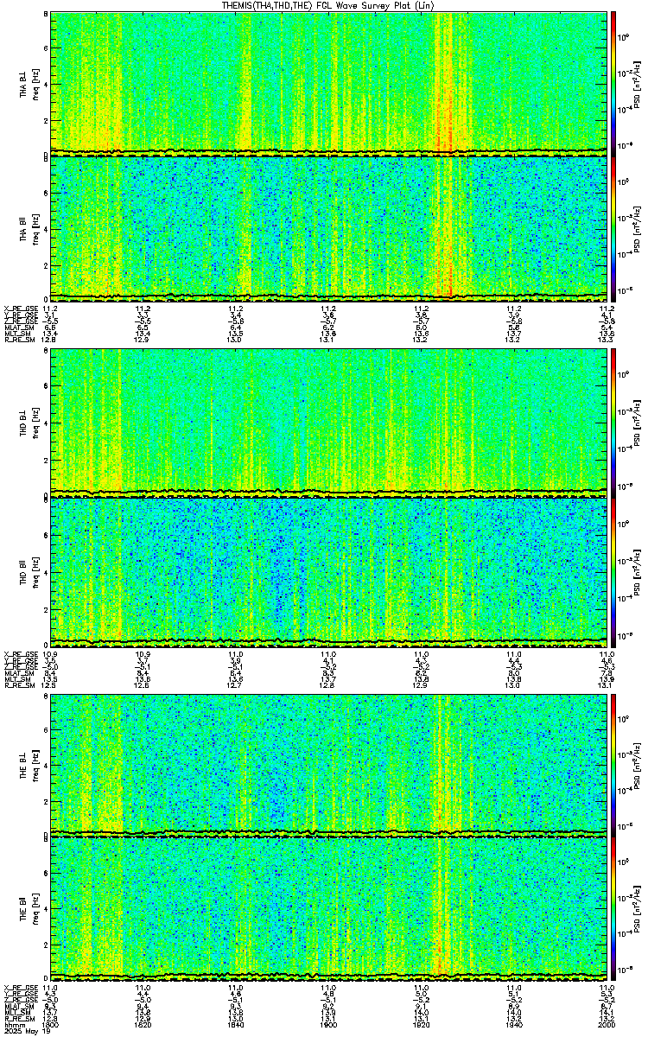The image size is (648, 1037).
Task: Click the R_RE_SM row label under the THA panels
Action: tap(18, 340)
